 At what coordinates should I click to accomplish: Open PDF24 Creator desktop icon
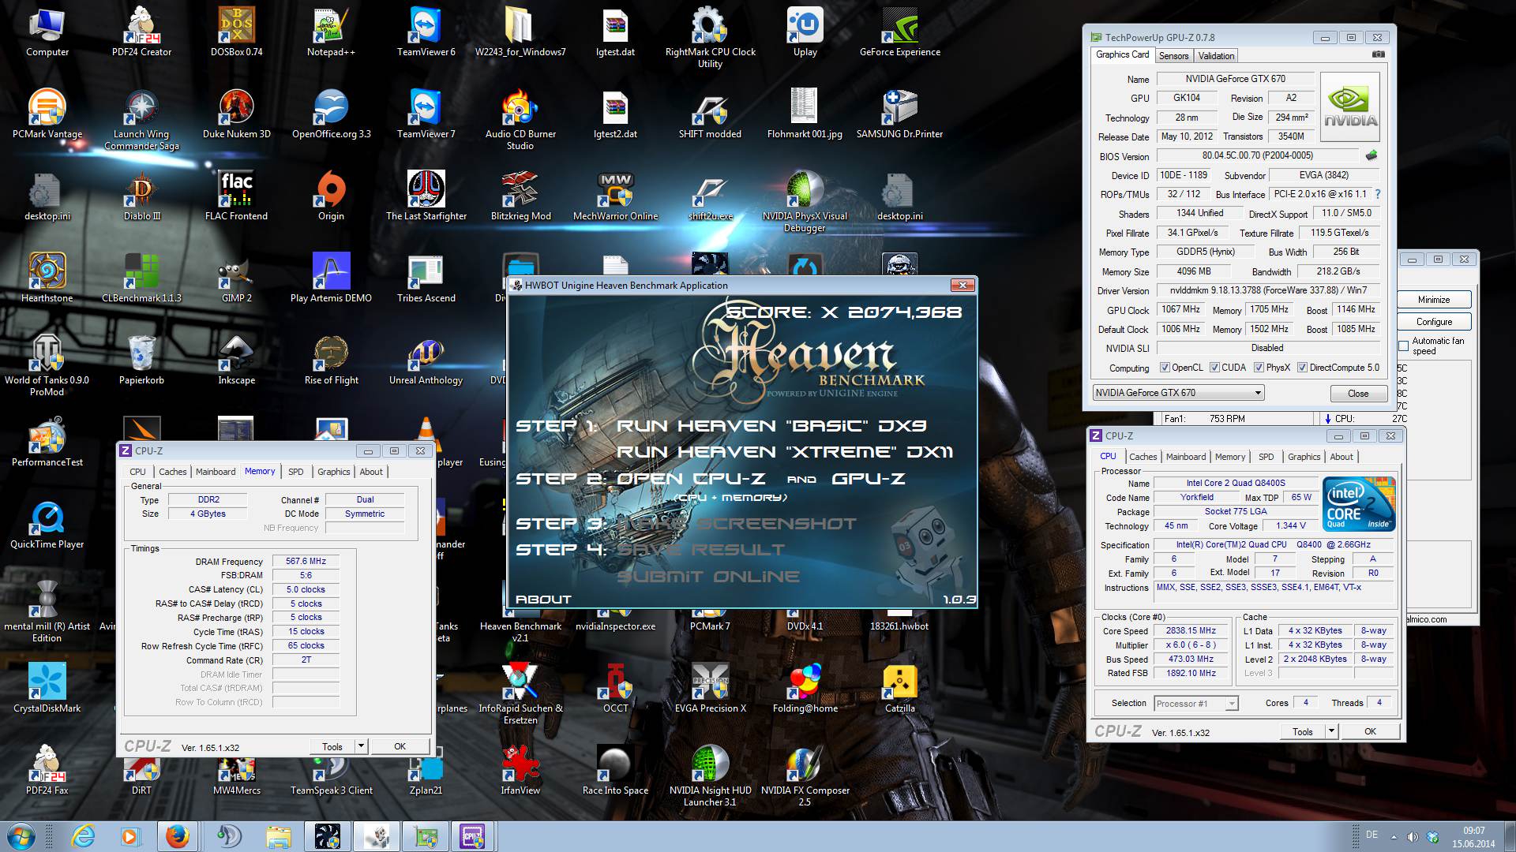pos(141,32)
